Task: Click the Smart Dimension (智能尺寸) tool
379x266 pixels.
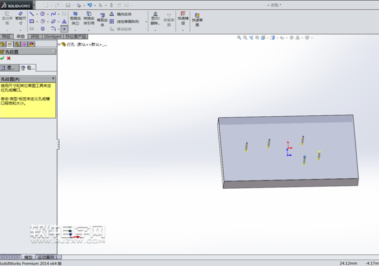Action: pos(21,18)
